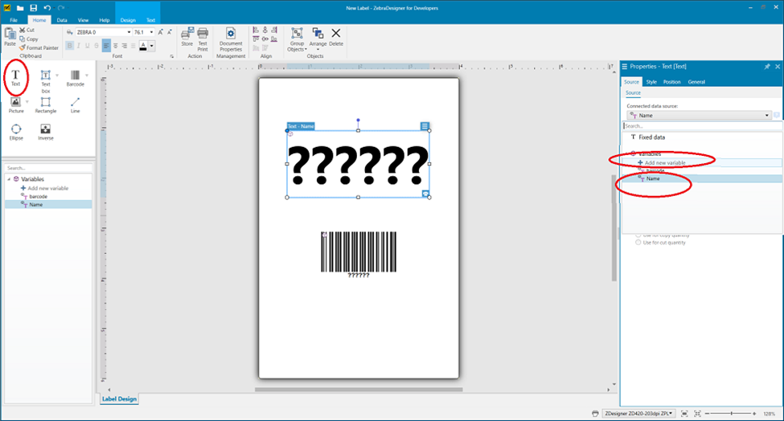
Task: Toggle Italic formatting
Action: (x=79, y=46)
